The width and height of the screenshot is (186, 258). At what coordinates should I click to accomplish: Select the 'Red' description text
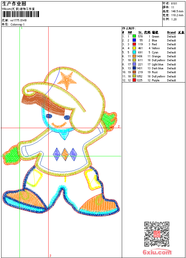154,44
